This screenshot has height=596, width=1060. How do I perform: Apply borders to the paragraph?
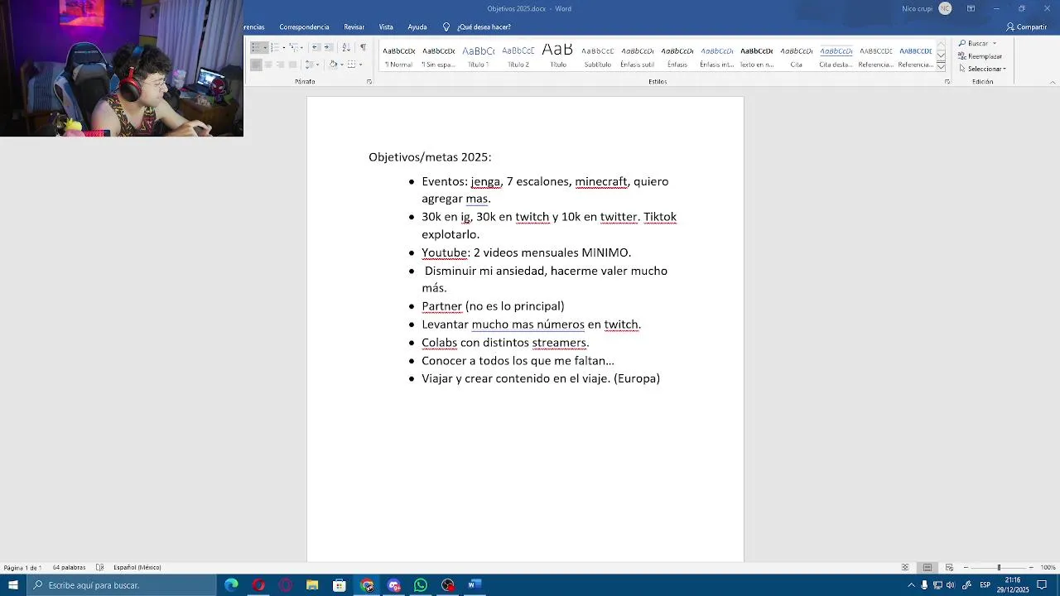[x=351, y=65]
